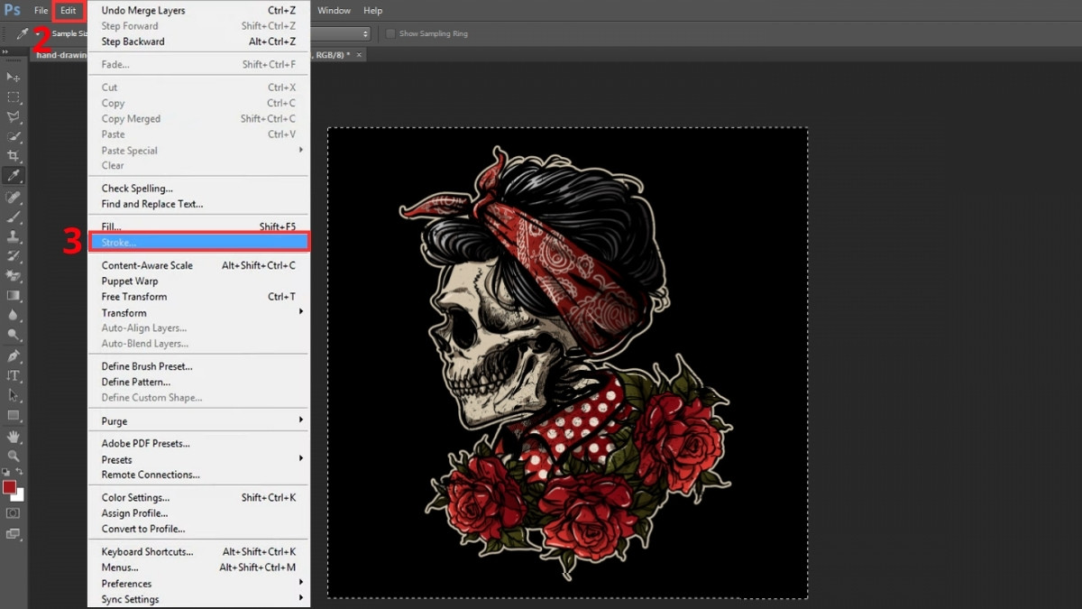1082x609 pixels.
Task: Select the Quick Selection tool
Action: [x=14, y=136]
